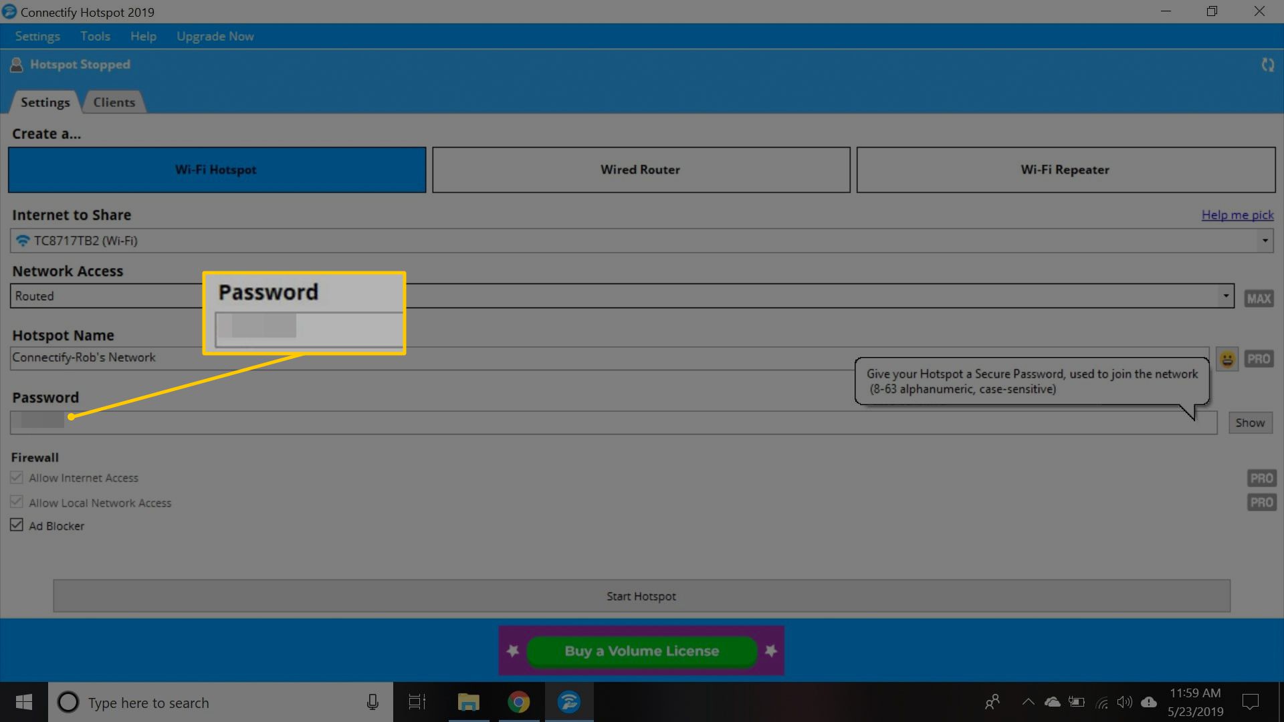Click the Connectify icon in the taskbar
Screen dimensions: 1284x722
569,702
